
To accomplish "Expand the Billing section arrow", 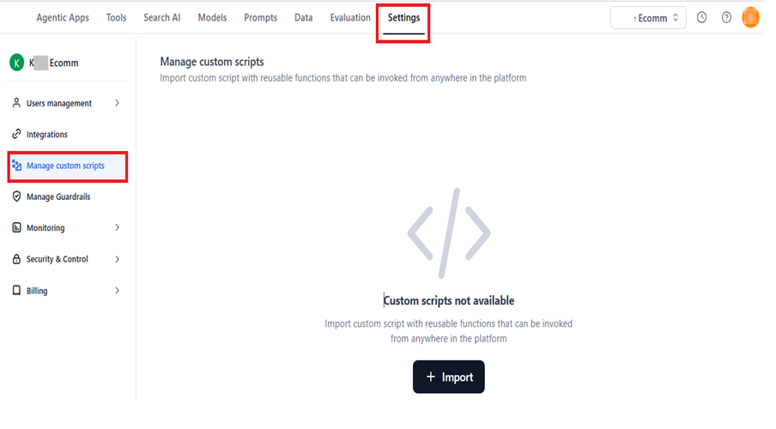I will click(x=117, y=291).
